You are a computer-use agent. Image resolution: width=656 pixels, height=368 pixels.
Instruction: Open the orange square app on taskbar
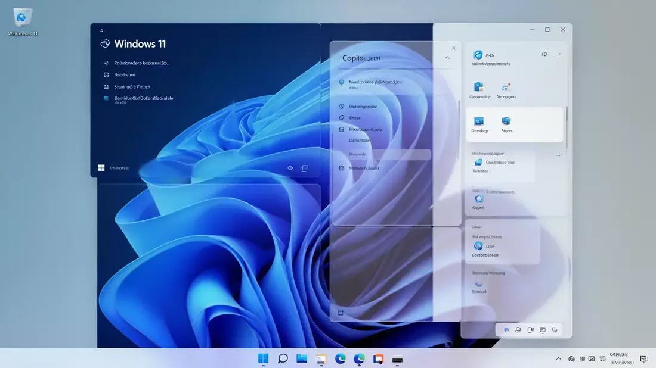(x=379, y=359)
